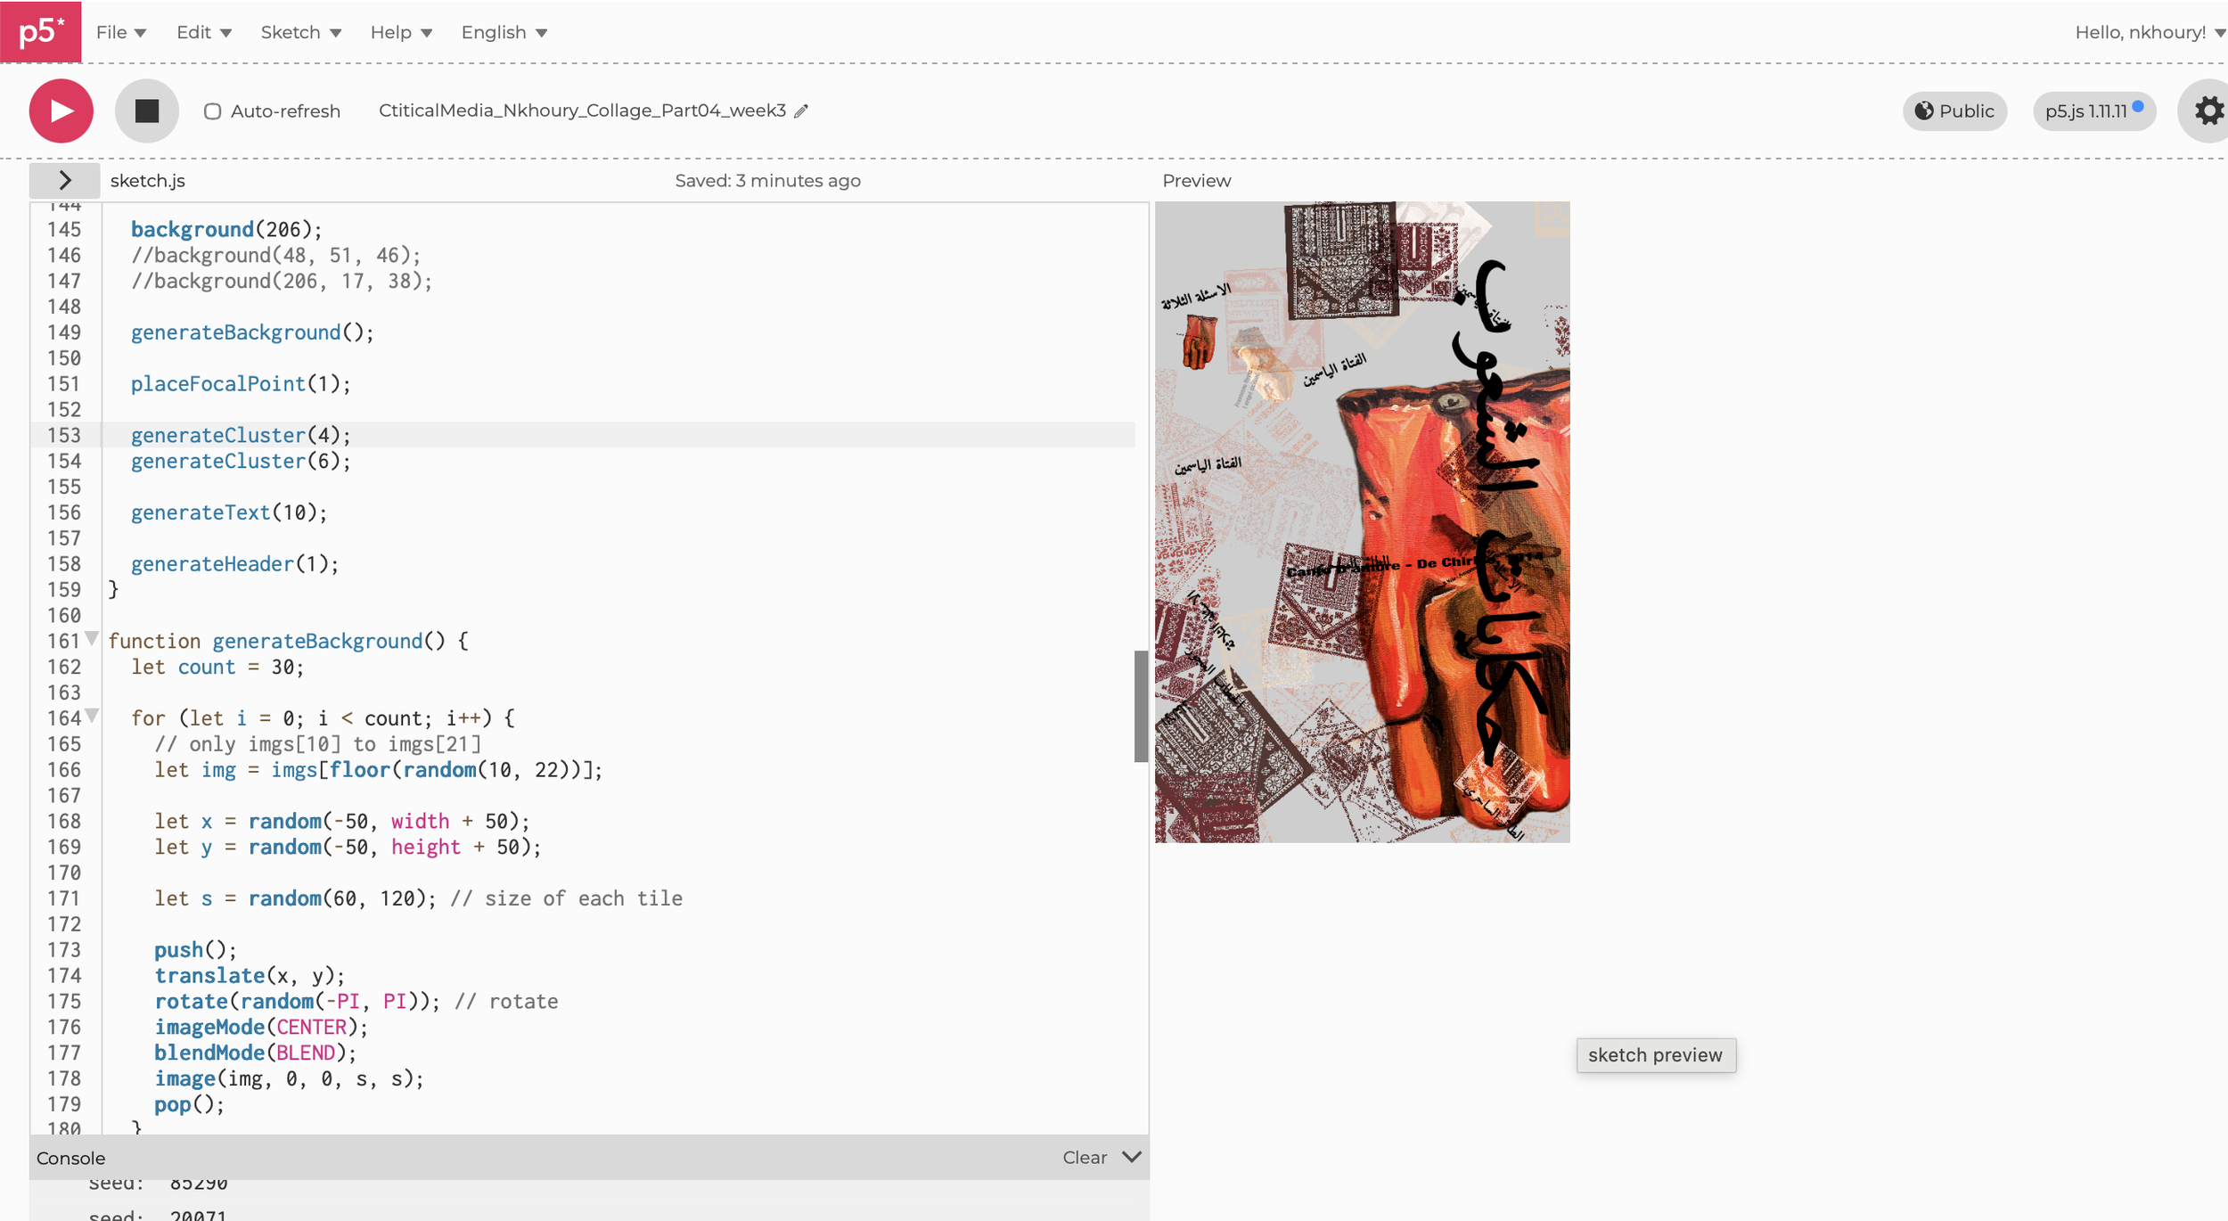
Task: Click the 'blendMode(BLEND);' code line
Action: (x=255, y=1053)
